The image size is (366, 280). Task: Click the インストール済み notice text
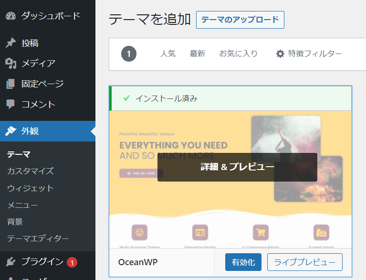pos(167,98)
